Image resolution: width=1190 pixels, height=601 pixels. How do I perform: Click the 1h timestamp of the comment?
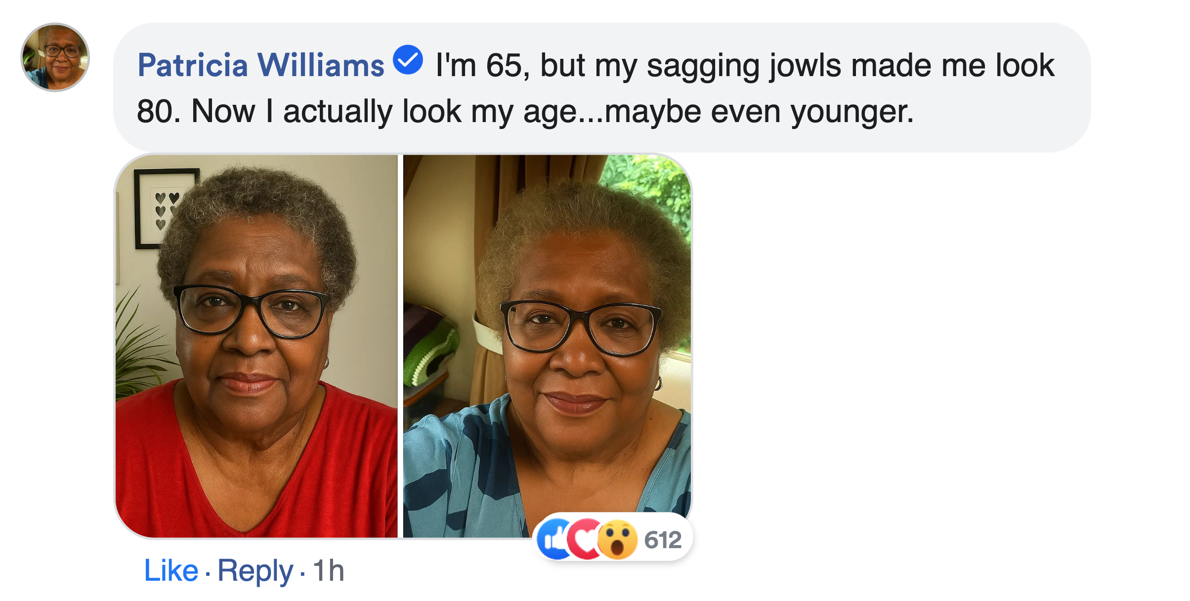pos(328,571)
